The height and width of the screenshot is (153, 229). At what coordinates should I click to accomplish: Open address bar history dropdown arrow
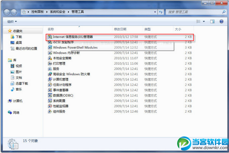155,12
